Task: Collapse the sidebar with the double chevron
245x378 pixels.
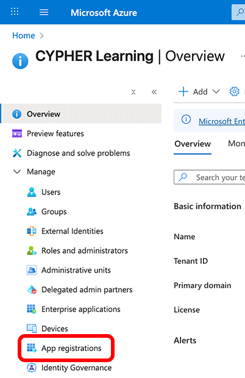Action: pyautogui.click(x=154, y=92)
